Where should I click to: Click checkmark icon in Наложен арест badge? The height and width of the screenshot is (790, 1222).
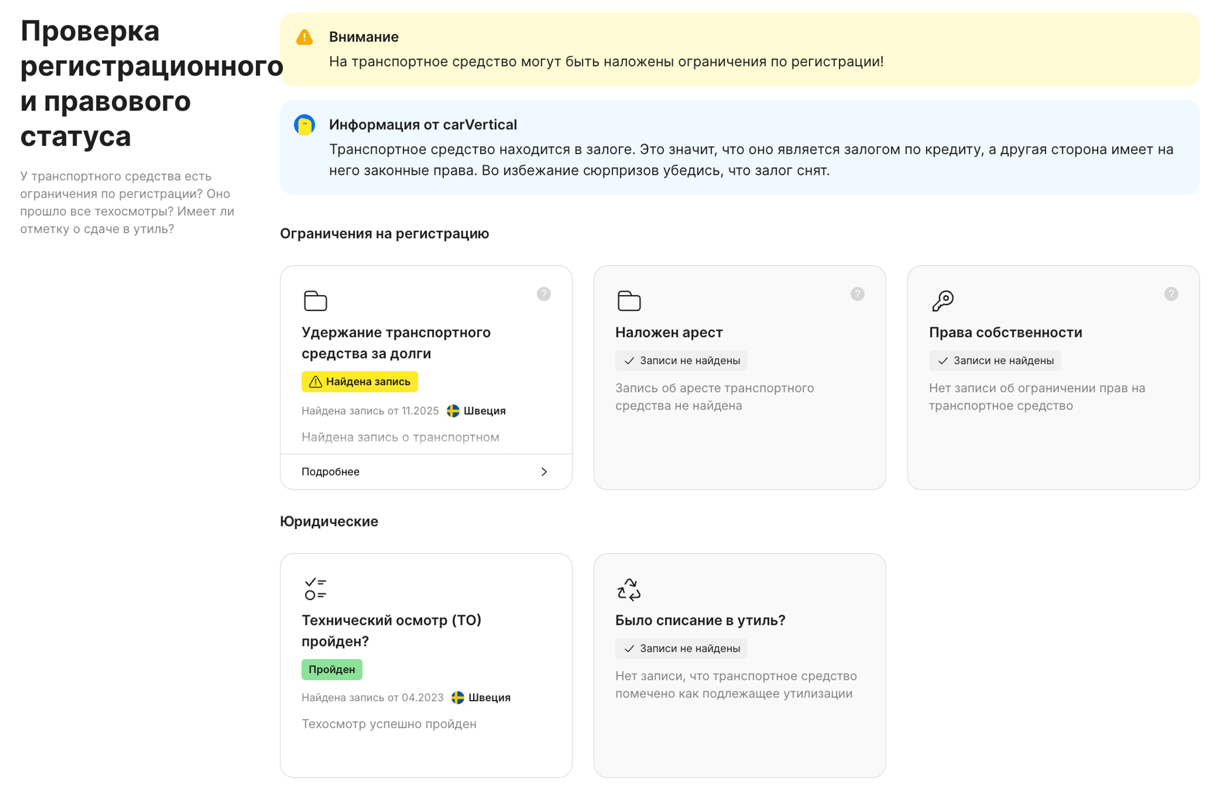pyautogui.click(x=629, y=360)
